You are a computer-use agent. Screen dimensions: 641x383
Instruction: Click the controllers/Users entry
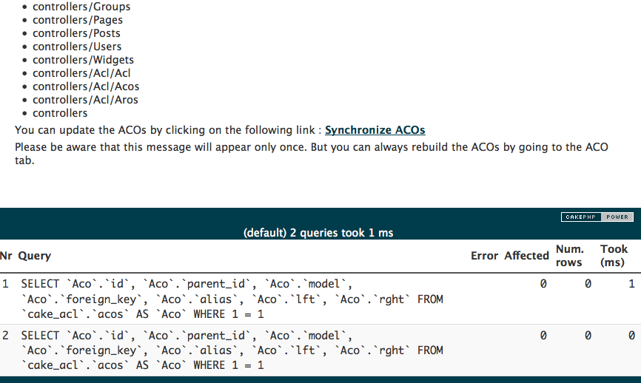(77, 47)
